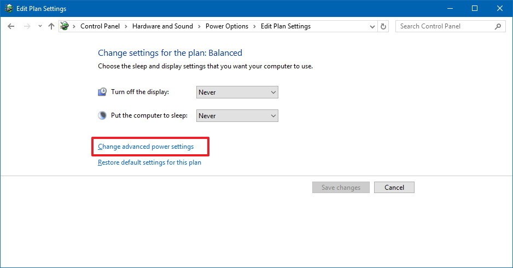The image size is (513, 268).
Task: Select Hardware and Sound breadcrumb item
Action: (162, 26)
